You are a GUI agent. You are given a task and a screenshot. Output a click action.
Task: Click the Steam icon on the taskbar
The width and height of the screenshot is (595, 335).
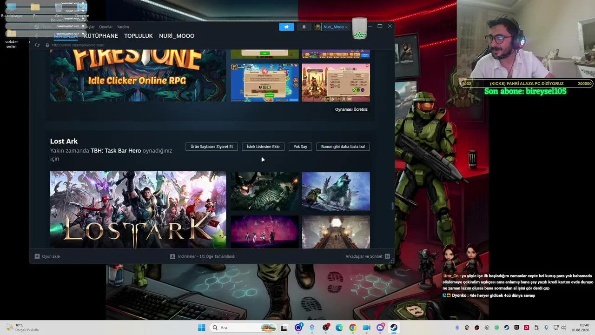pos(394,328)
